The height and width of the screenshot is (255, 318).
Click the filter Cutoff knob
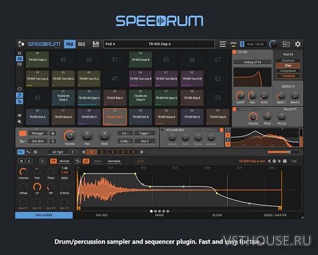point(240,95)
